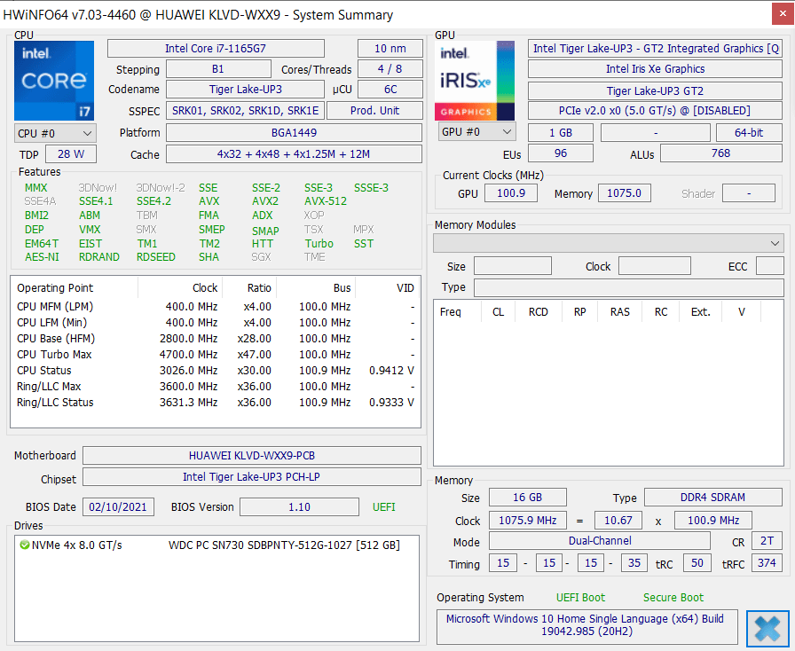This screenshot has height=651, width=795.
Task: Click the Windows 10 operating system text box
Action: pos(586,626)
